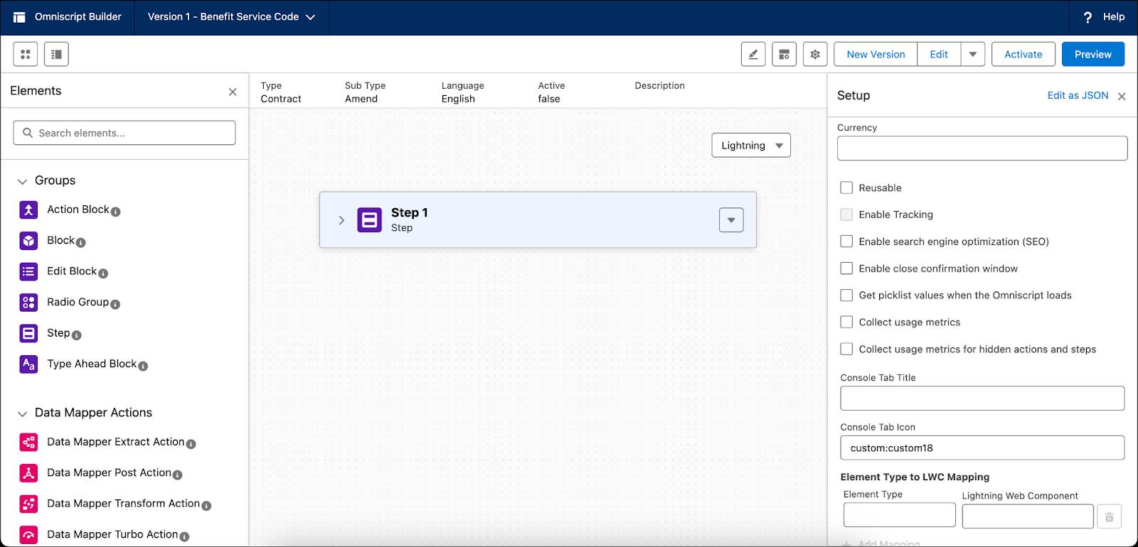
Task: Open the card view toolbar icon
Action: click(26, 54)
